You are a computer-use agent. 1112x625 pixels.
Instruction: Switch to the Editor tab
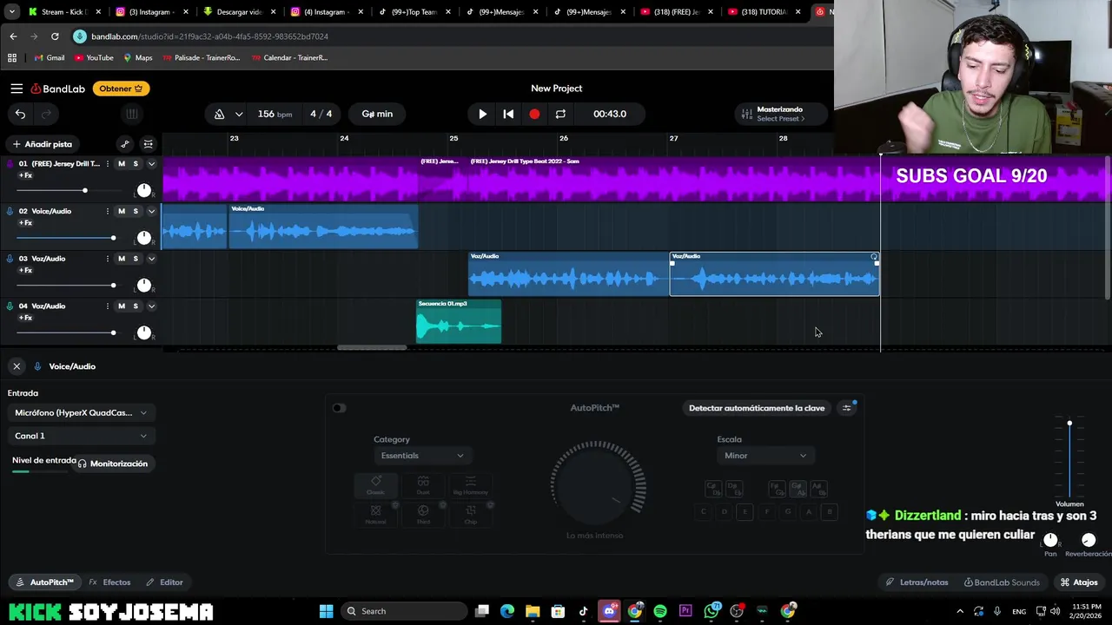pyautogui.click(x=164, y=582)
